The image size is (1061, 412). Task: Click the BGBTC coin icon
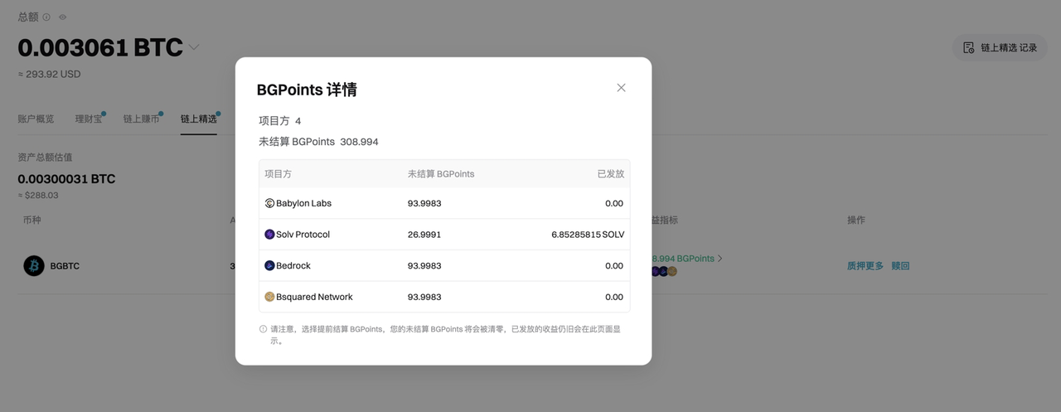tap(34, 266)
